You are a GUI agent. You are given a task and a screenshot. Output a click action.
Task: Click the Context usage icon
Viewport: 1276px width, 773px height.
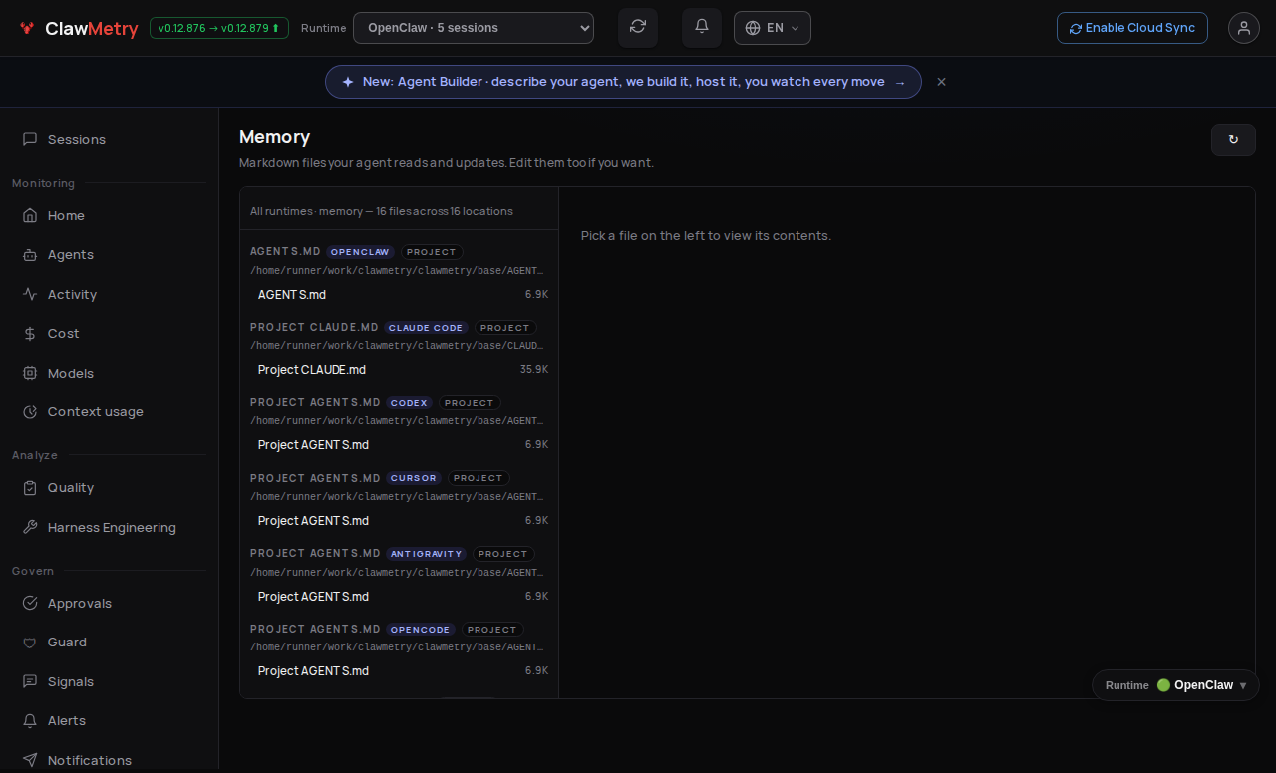(30, 412)
